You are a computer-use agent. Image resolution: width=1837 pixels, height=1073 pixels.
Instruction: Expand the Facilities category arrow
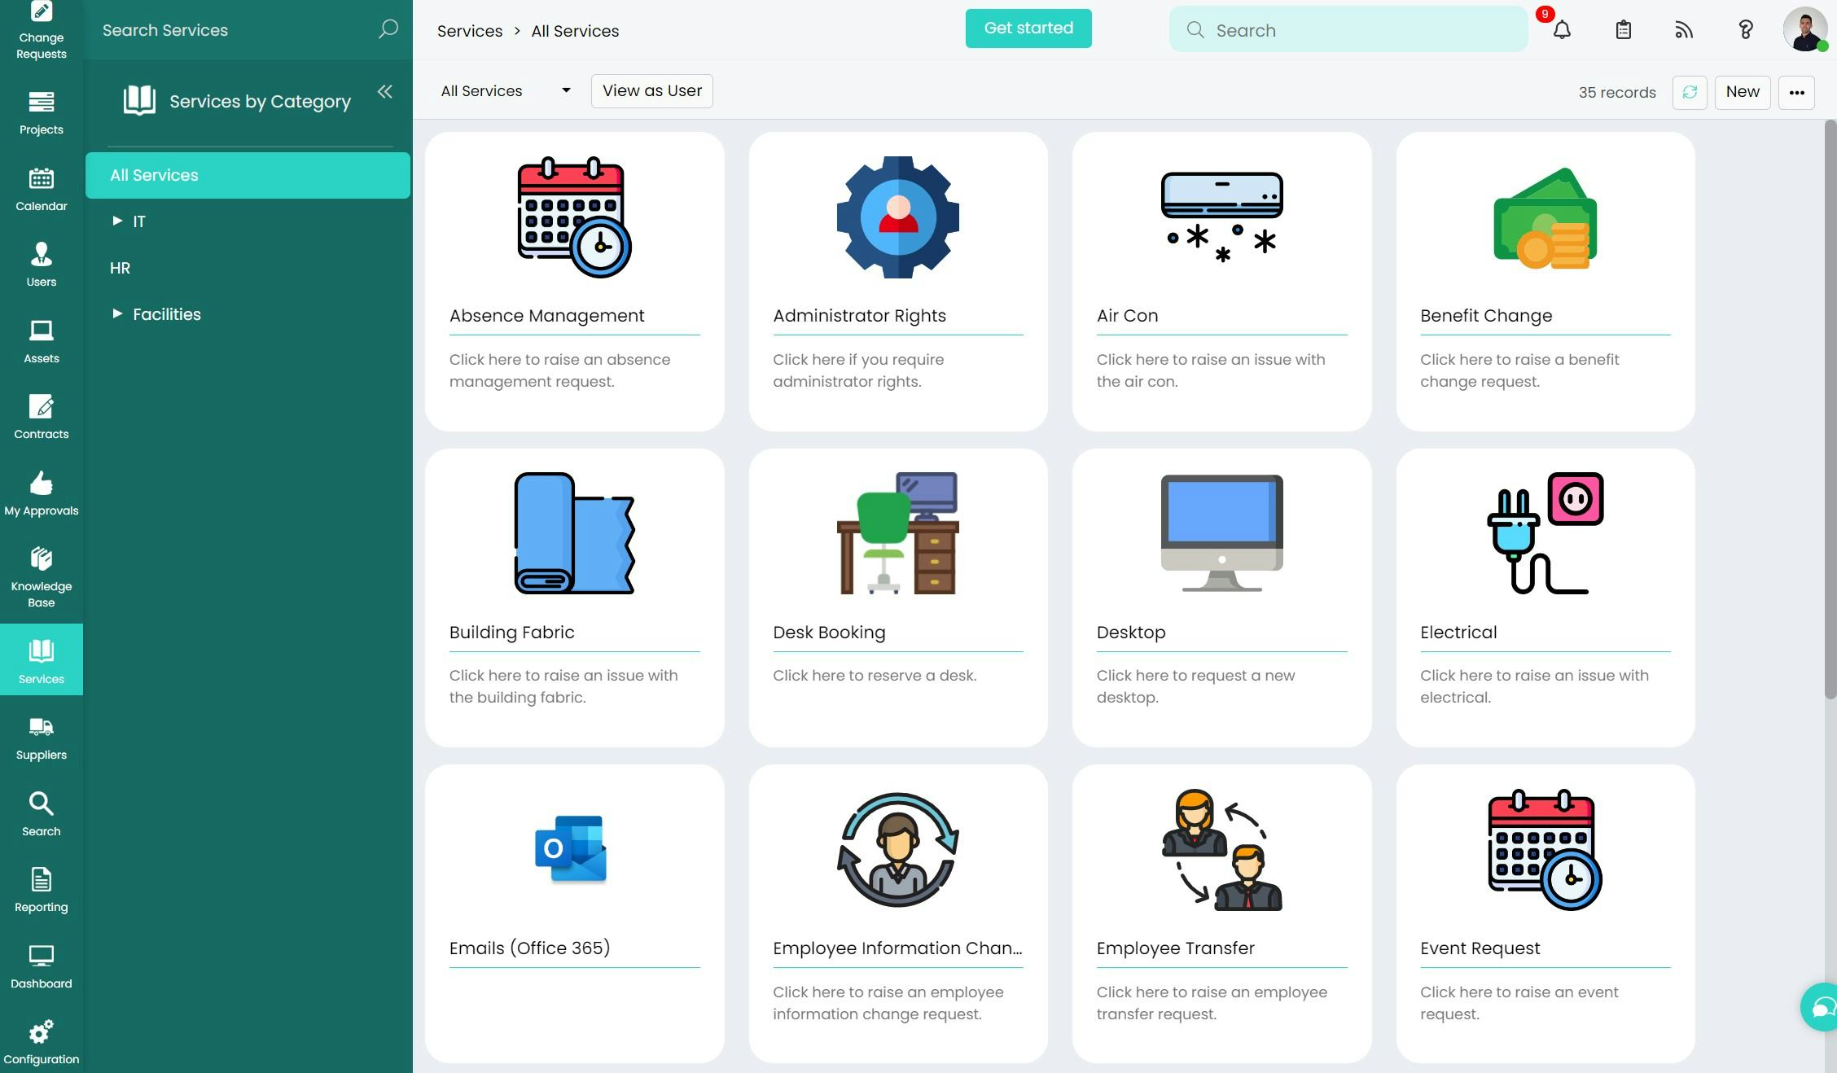pos(117,313)
